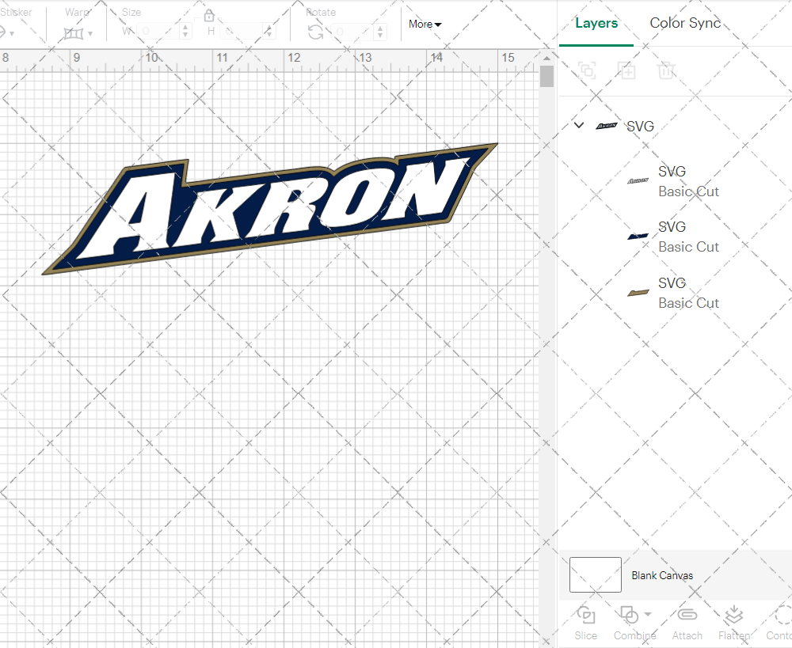Viewport: 792px width, 648px height.
Task: Switch to the Color Sync tab
Action: [x=685, y=23]
